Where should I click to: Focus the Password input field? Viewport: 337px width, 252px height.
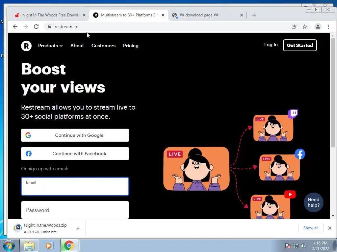click(x=75, y=210)
